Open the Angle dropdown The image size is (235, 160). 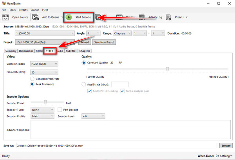93,33
